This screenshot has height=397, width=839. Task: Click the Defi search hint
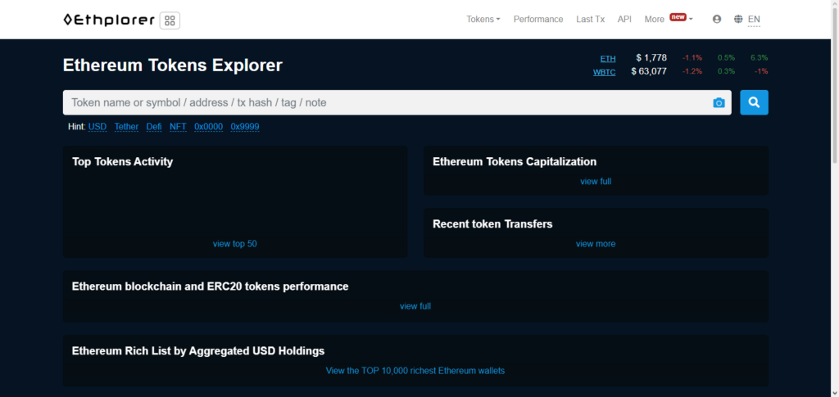point(154,127)
